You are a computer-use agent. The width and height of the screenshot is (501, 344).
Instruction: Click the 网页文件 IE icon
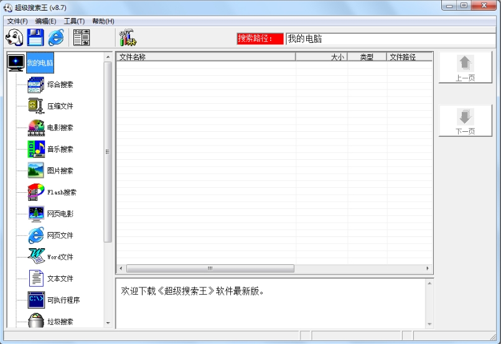tap(36, 235)
